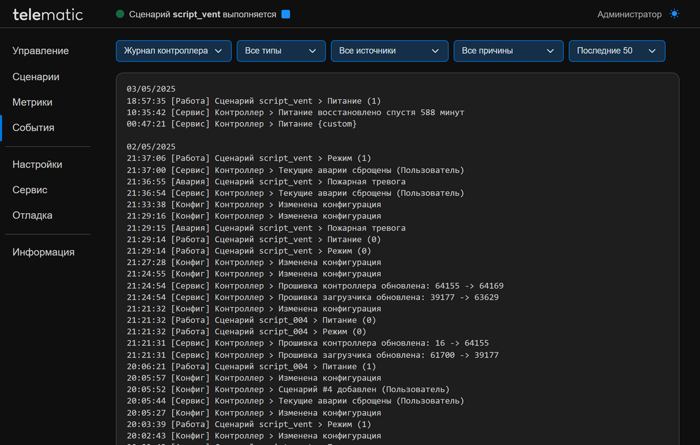The width and height of the screenshot is (700, 445).
Task: Select entry Питание восстановлено спустя 588 минут
Action: 295,113
